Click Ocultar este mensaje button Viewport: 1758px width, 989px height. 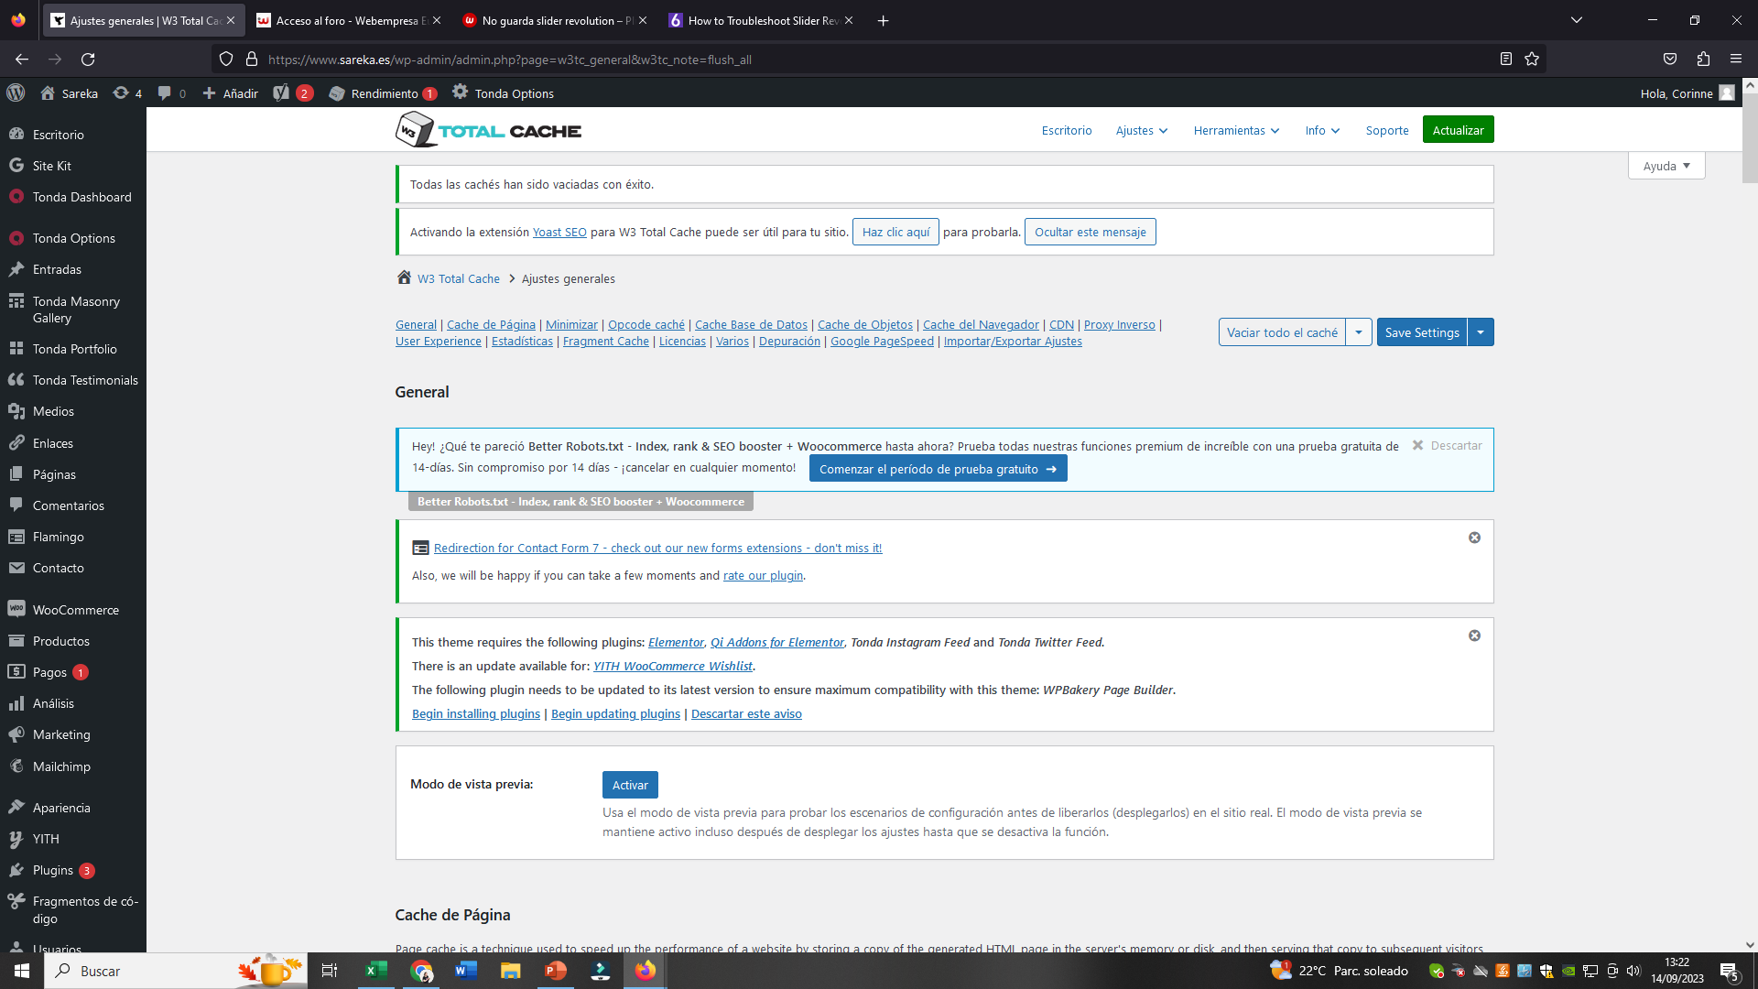coord(1090,232)
